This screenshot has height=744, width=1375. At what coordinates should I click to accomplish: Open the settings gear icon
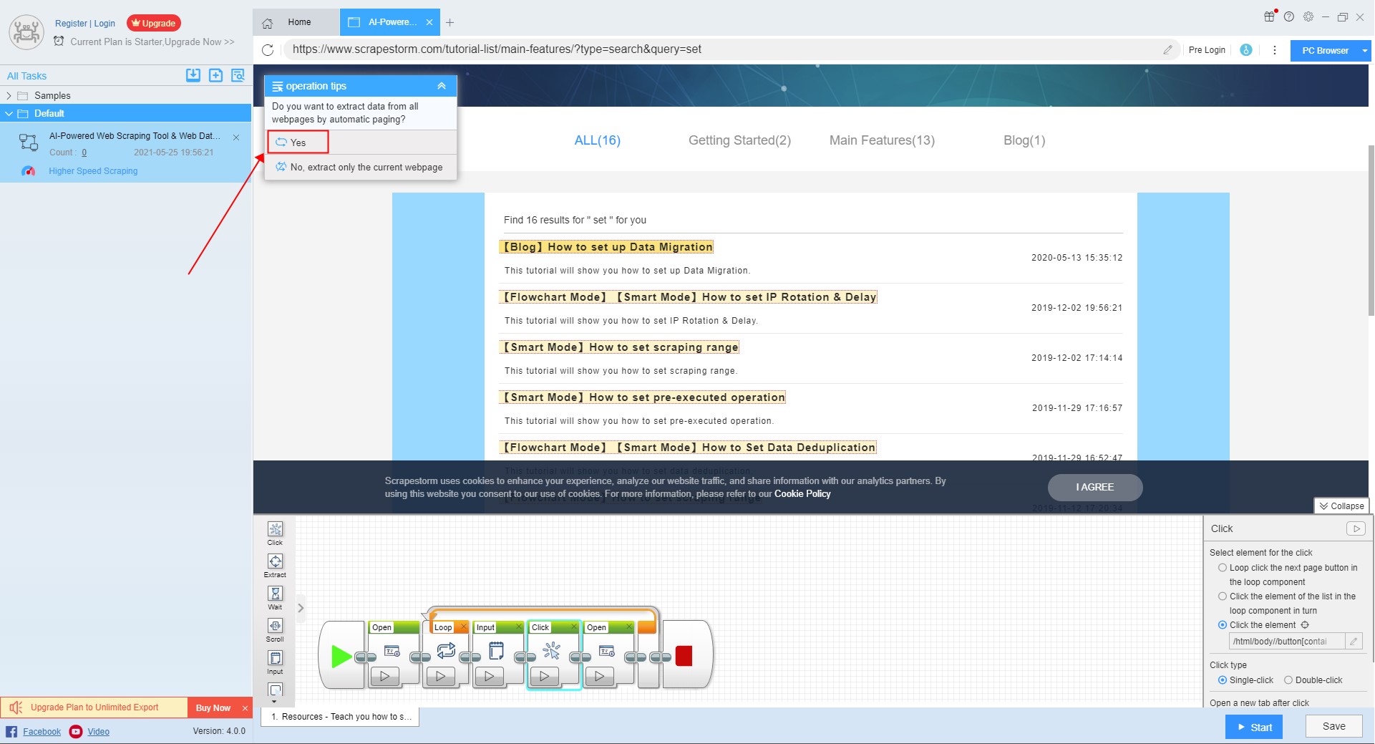(x=1308, y=16)
